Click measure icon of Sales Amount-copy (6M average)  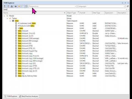click(x=16, y=61)
